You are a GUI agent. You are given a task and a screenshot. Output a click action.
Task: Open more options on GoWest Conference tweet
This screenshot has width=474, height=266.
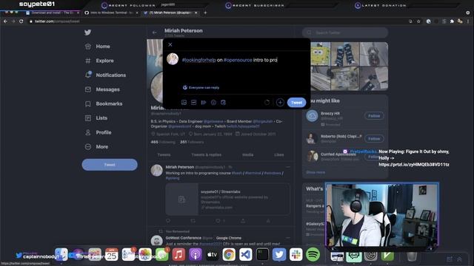(x=288, y=238)
